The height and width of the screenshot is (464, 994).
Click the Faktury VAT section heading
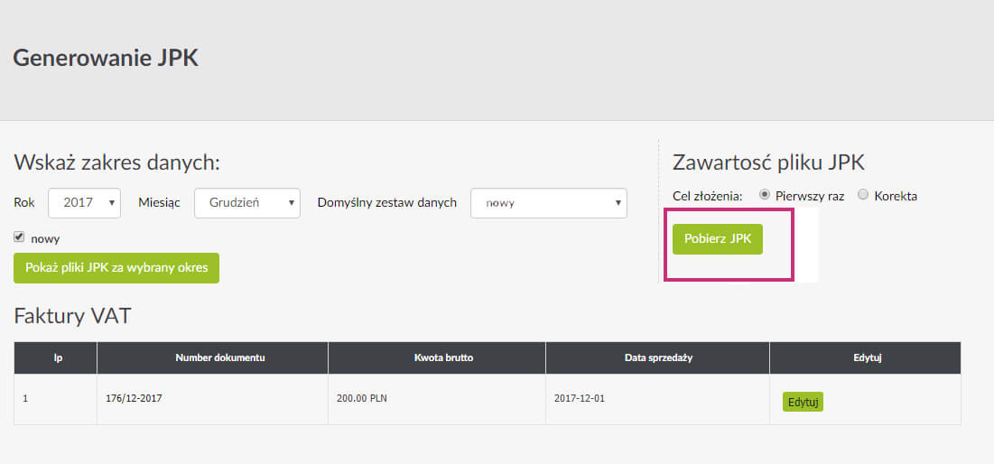point(74,315)
